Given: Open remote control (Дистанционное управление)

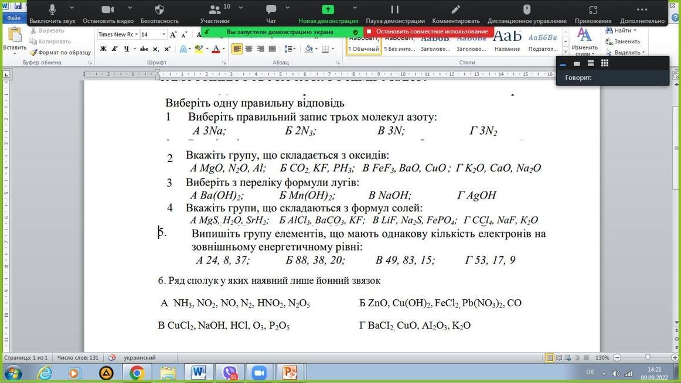Looking at the screenshot, I should pos(527,13).
